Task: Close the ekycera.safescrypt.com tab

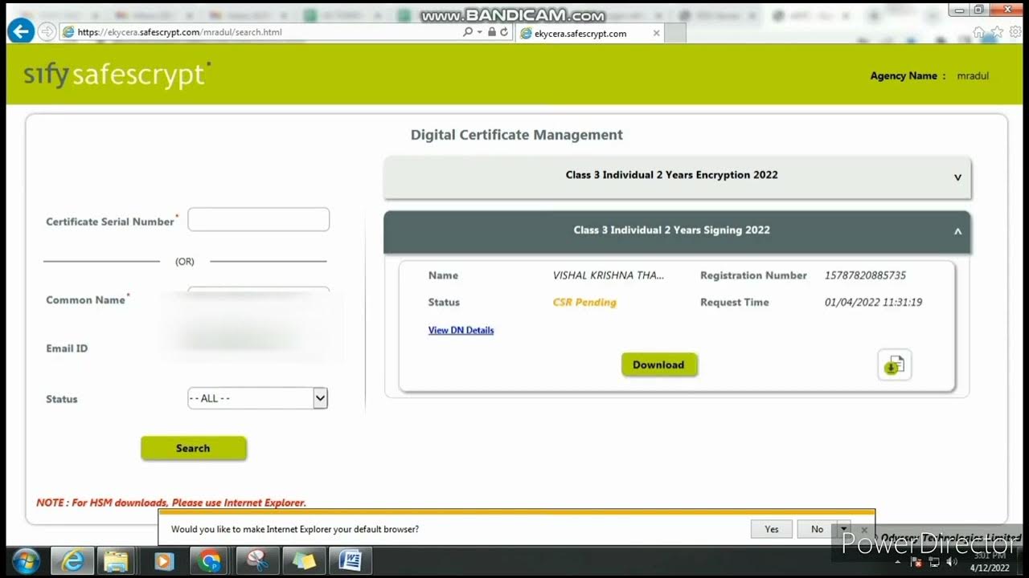Action: 657,33
